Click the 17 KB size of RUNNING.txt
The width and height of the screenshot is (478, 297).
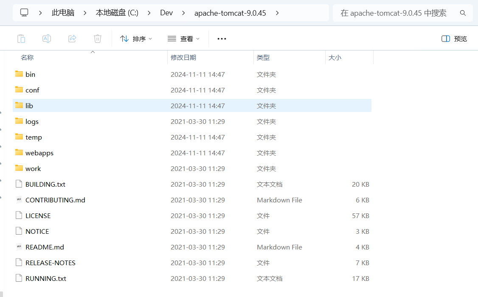pos(361,278)
